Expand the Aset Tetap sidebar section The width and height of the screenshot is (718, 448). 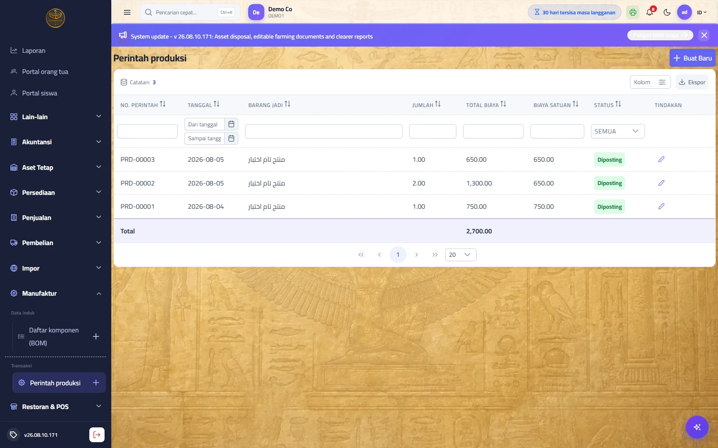56,168
